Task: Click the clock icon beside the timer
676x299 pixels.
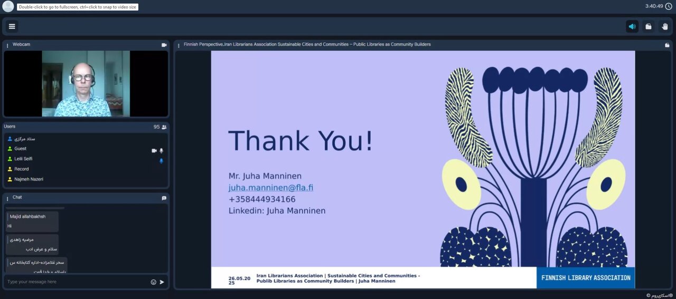Action: 668,6
